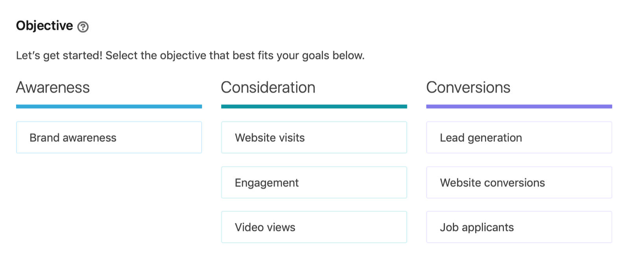Click the Awareness category heading
629x258 pixels.
(53, 87)
